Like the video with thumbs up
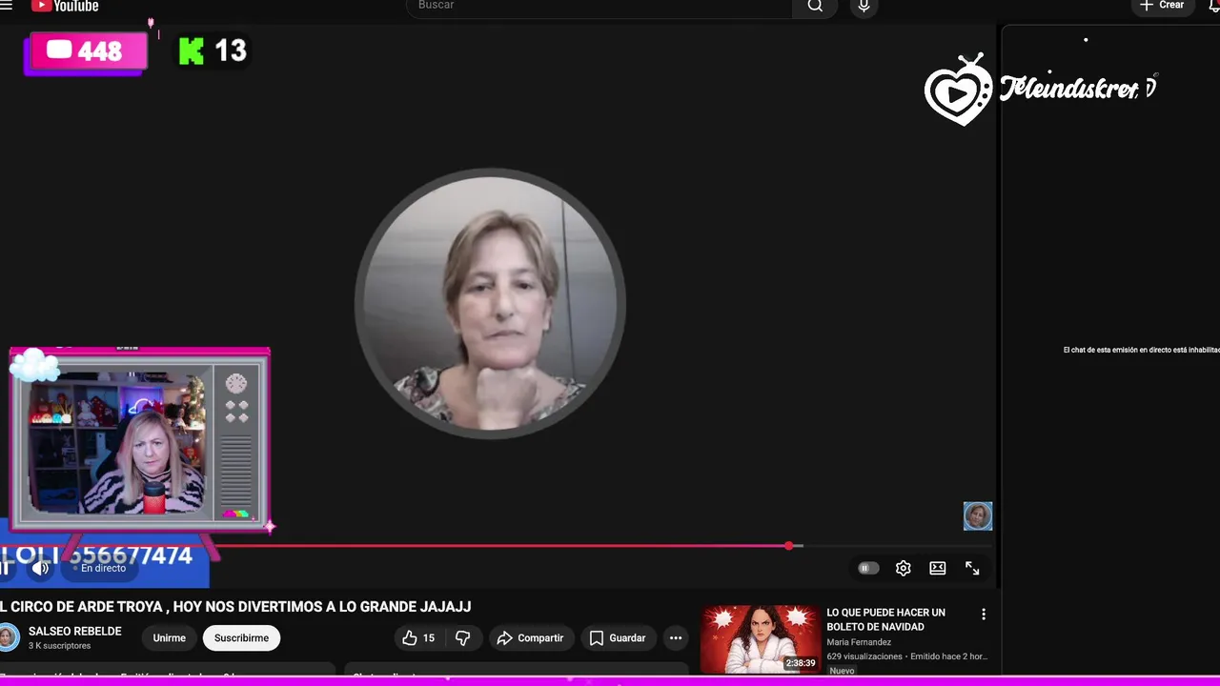The width and height of the screenshot is (1220, 686). pos(419,638)
